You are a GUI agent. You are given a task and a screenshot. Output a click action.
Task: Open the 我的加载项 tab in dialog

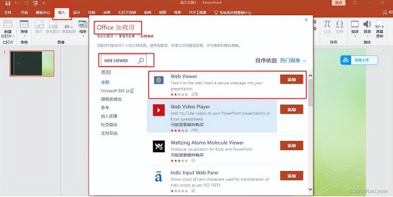(105, 36)
